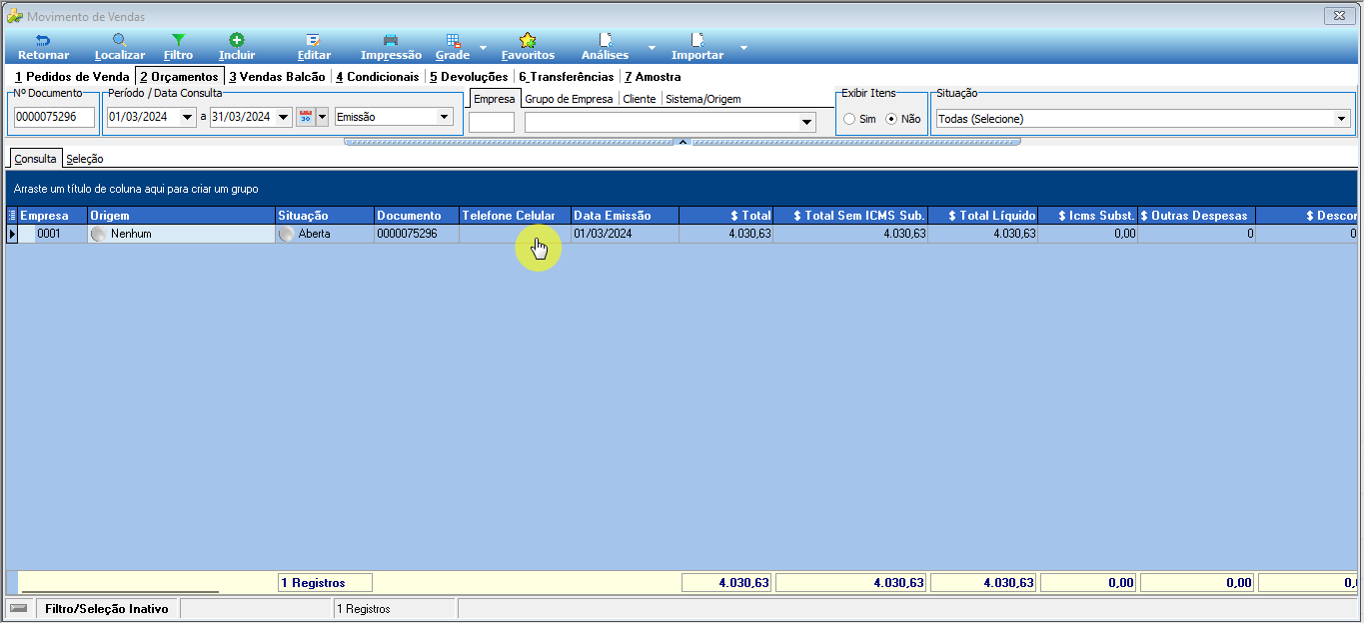
Task: Toggle the button left of Filtro/Seleção Inativo
Action: click(x=19, y=608)
